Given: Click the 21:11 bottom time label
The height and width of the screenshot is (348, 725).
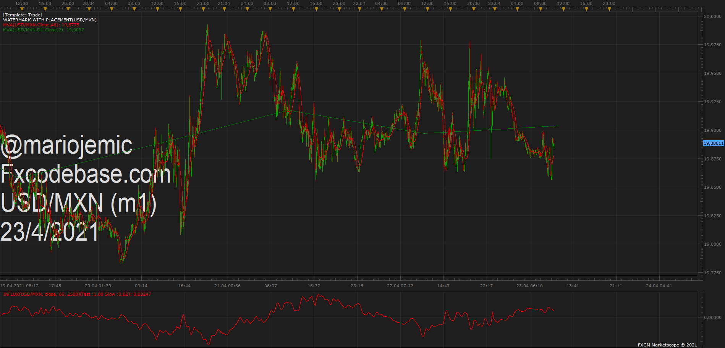Looking at the screenshot, I should click(x=616, y=286).
